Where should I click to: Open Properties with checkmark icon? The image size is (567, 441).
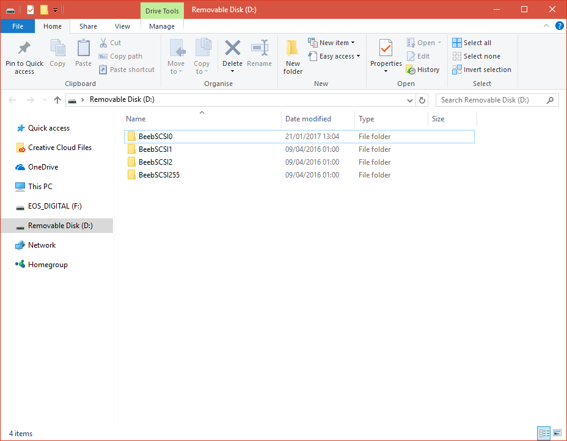coord(386,48)
